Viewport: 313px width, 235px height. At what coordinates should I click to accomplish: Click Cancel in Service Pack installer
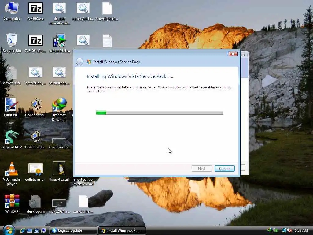(x=224, y=169)
